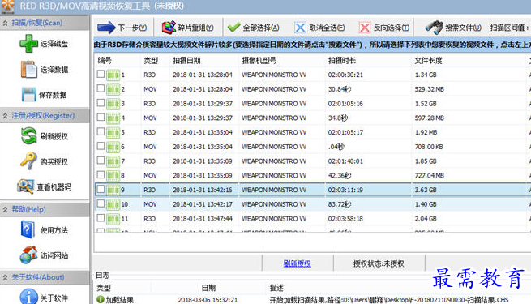The width and height of the screenshot is (531, 304).
Task: Click Save Data (保存数据) floppy icon
Action: pos(29,95)
